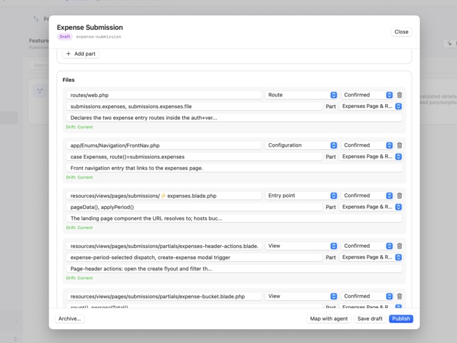
Task: Delete the expenses.blade.php file entry
Action: 399,196
